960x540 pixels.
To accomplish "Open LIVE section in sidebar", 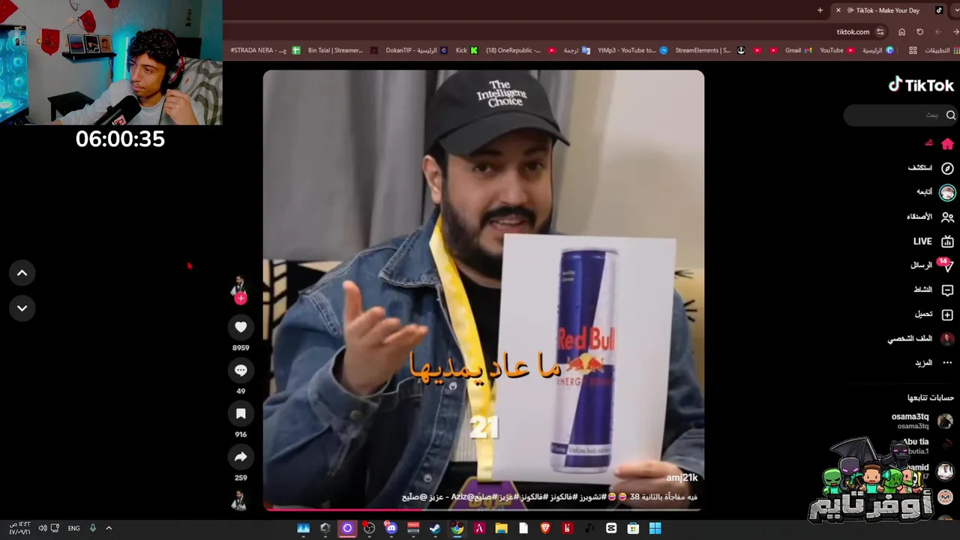I will coord(933,241).
